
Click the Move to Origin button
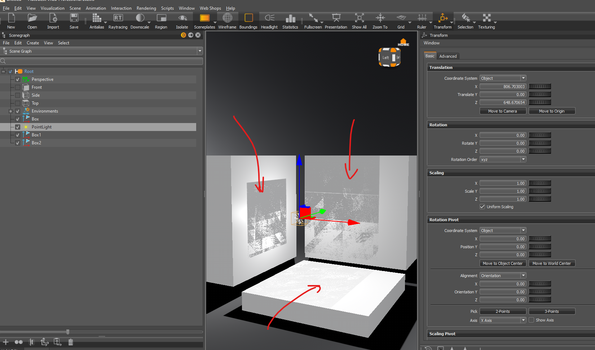[x=552, y=111]
